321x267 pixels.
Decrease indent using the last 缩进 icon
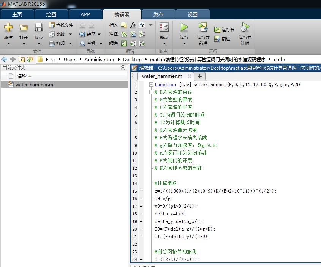coord(142,43)
